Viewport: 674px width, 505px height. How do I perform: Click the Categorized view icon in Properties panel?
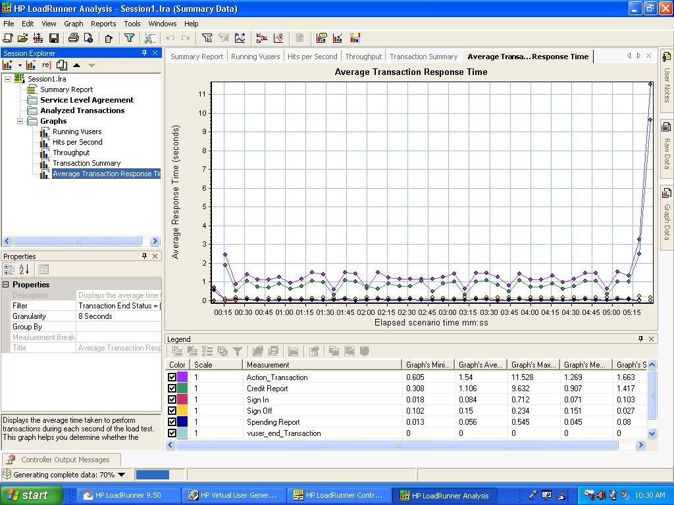point(9,269)
